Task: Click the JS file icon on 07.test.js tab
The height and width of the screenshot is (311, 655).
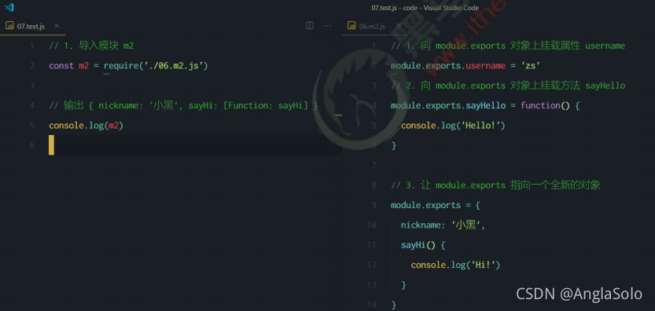Action: 9,26
